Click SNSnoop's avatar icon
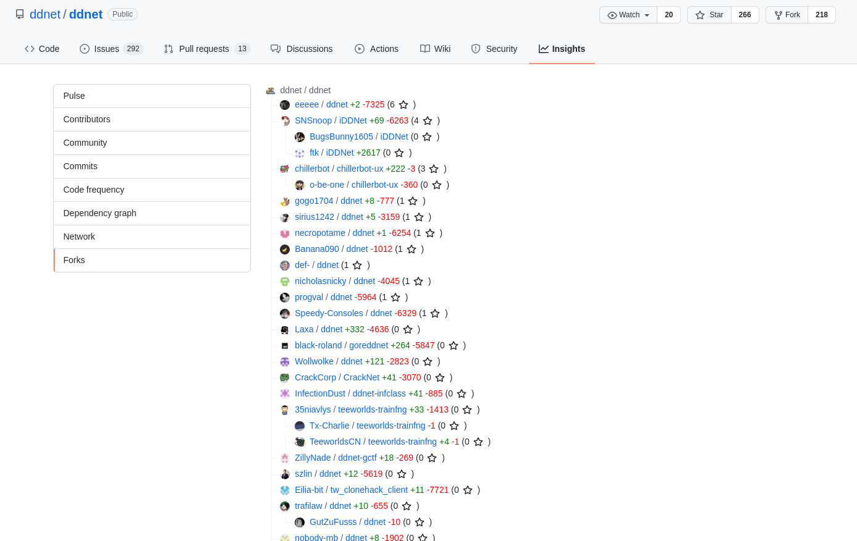Screen dimensions: 857x541 click(285, 121)
